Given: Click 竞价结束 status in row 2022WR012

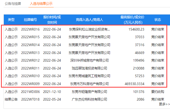Looking at the screenshot, I should [x=158, y=60].
